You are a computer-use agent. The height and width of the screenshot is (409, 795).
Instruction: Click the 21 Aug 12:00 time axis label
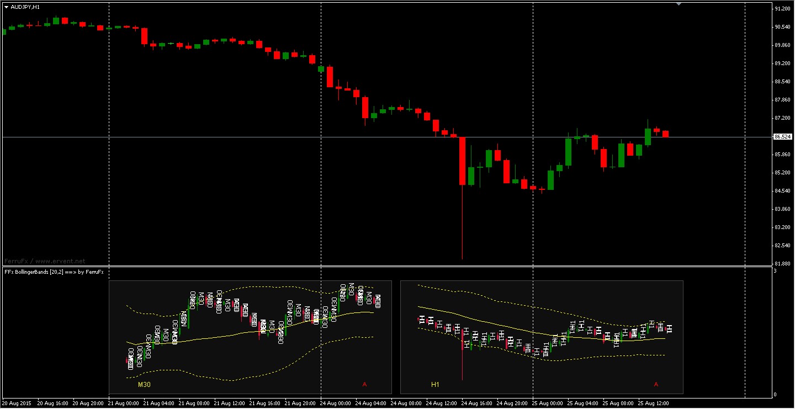(229, 403)
